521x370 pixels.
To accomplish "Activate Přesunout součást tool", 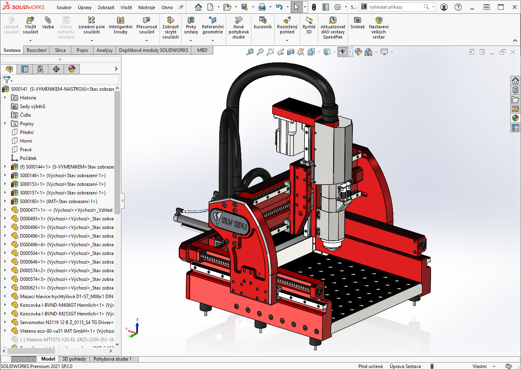I will coord(147,26).
